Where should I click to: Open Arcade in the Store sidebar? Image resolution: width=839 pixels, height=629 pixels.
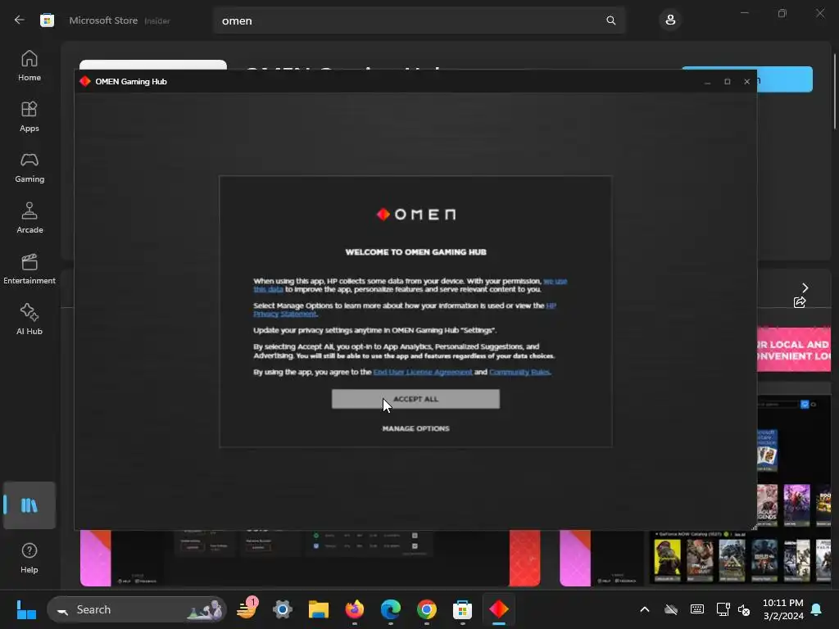pos(29,218)
